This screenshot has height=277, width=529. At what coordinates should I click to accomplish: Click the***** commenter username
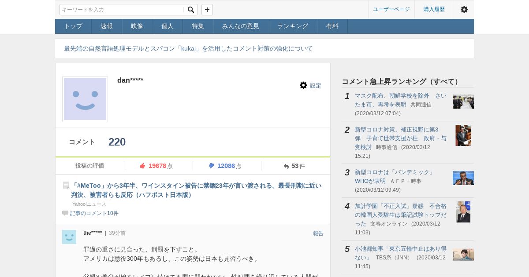tap(93, 233)
